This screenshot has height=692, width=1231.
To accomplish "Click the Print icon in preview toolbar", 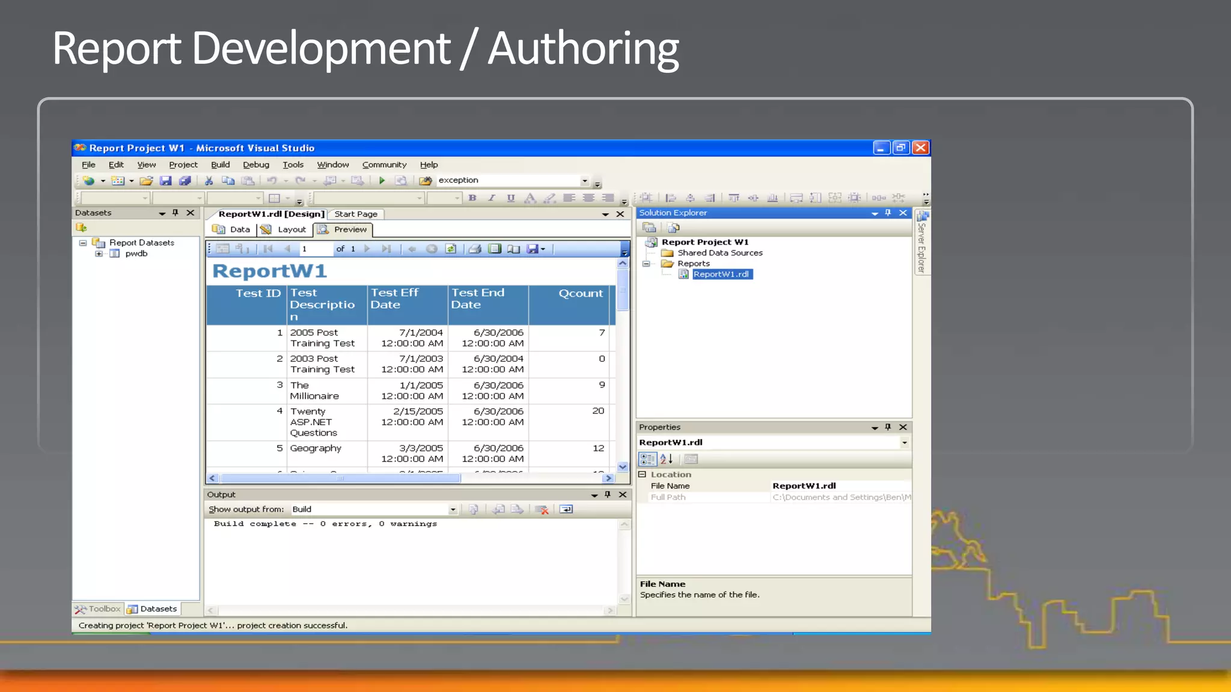I will tap(475, 249).
